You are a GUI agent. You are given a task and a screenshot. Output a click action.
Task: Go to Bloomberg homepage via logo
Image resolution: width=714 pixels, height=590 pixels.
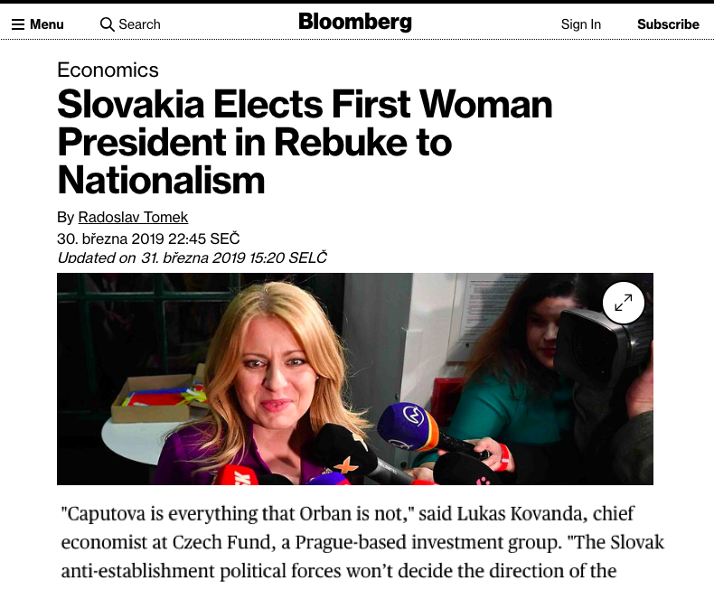[355, 22]
